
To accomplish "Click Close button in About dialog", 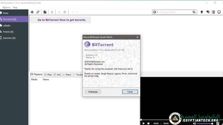I will click(x=130, y=92).
